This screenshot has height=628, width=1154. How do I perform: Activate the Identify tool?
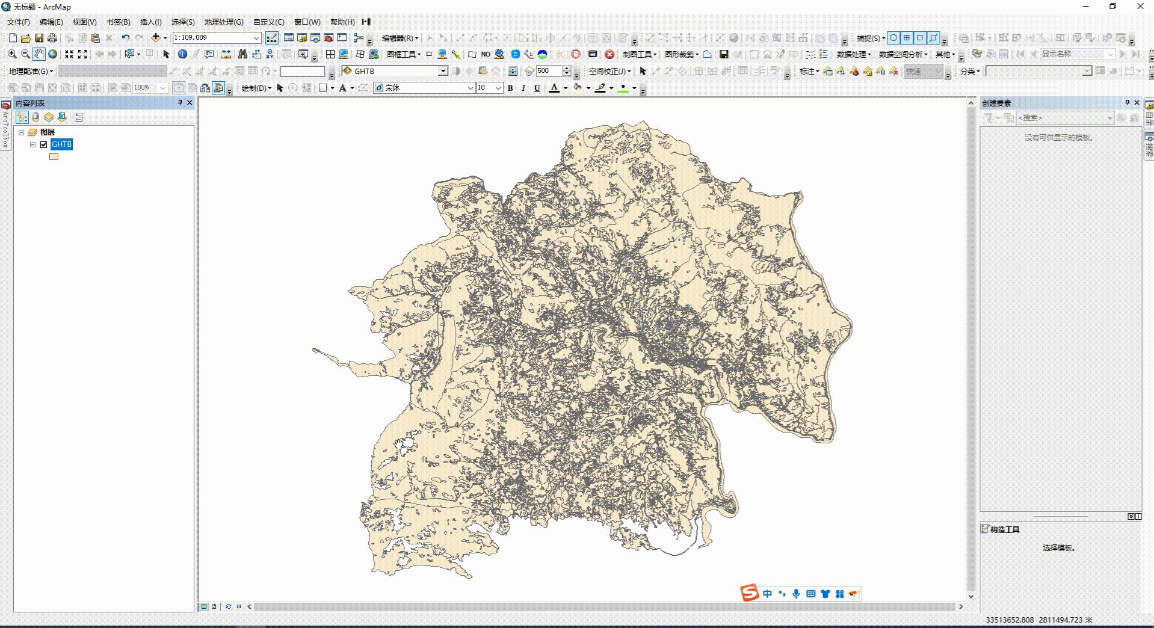[x=183, y=54]
